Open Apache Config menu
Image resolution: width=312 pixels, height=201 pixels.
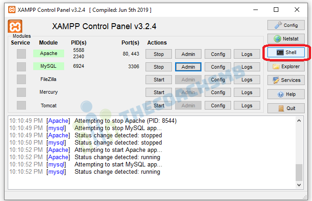218,54
